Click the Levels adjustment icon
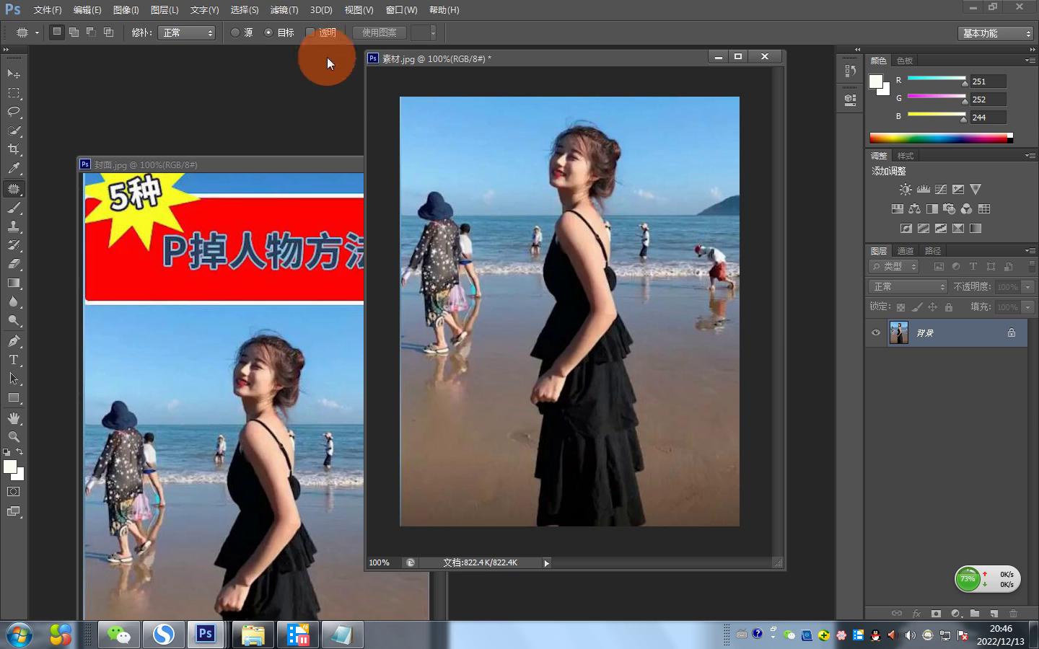This screenshot has width=1039, height=649. (x=924, y=189)
